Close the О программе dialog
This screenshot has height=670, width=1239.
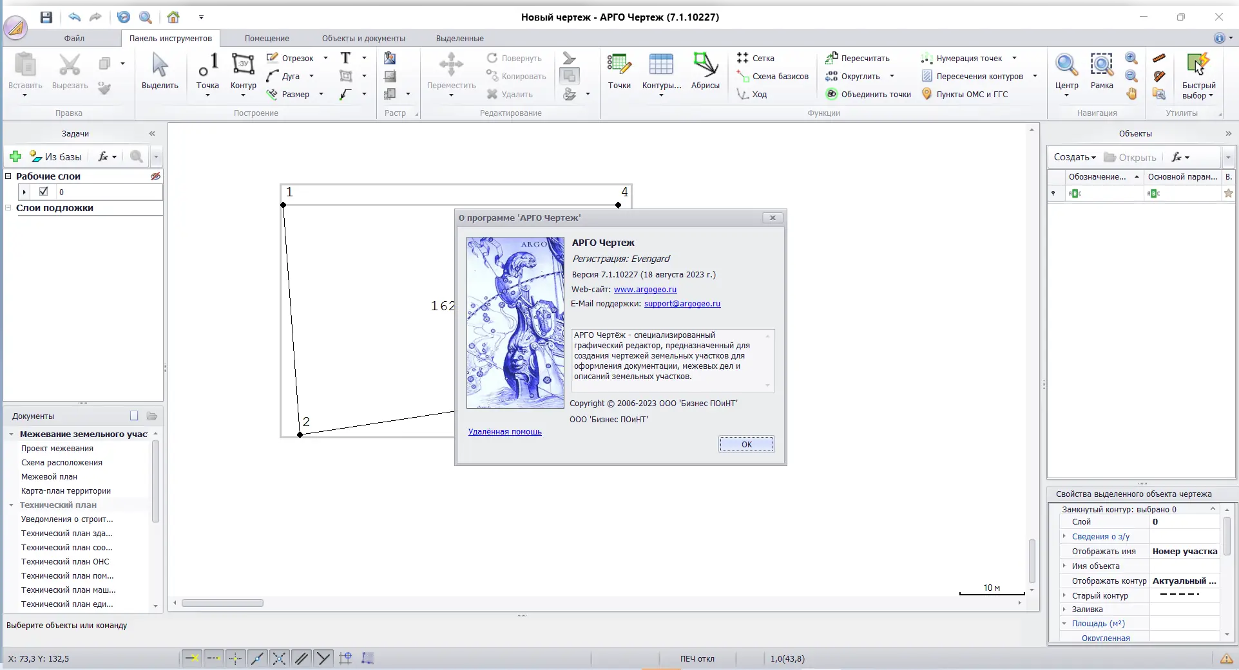[x=773, y=218]
